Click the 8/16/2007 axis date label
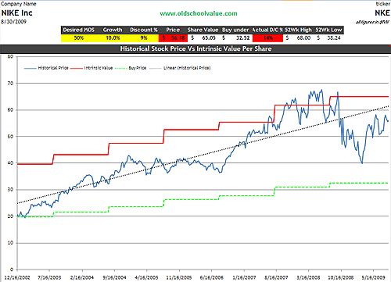 click(x=276, y=277)
